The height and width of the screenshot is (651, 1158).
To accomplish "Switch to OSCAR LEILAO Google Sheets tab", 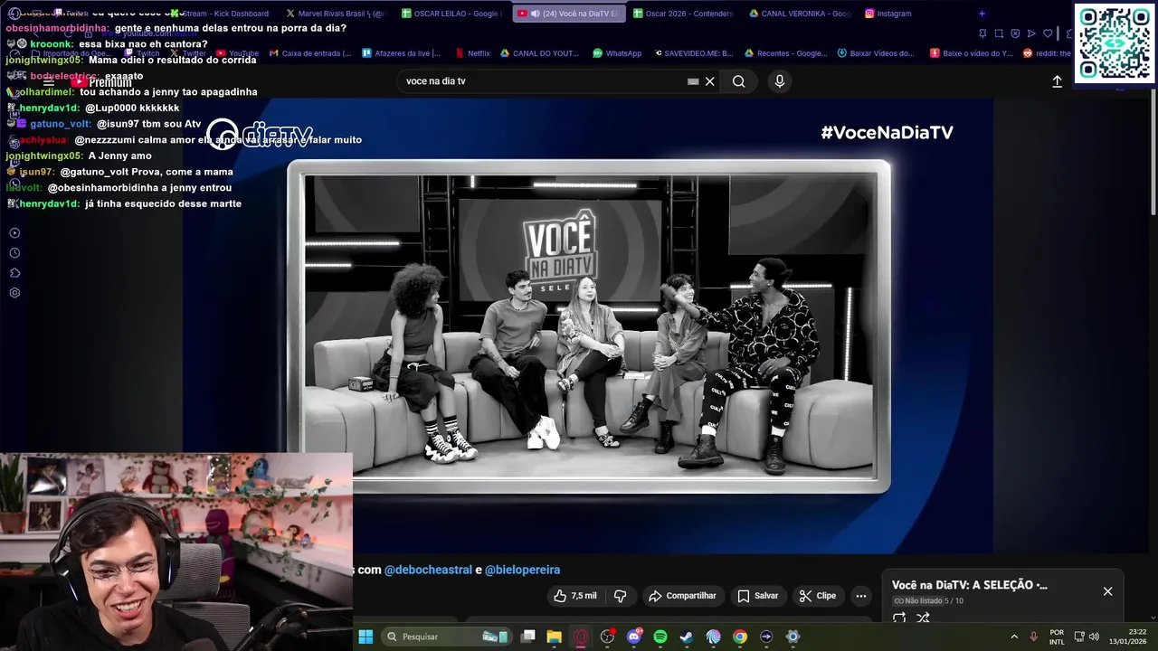I will (452, 14).
